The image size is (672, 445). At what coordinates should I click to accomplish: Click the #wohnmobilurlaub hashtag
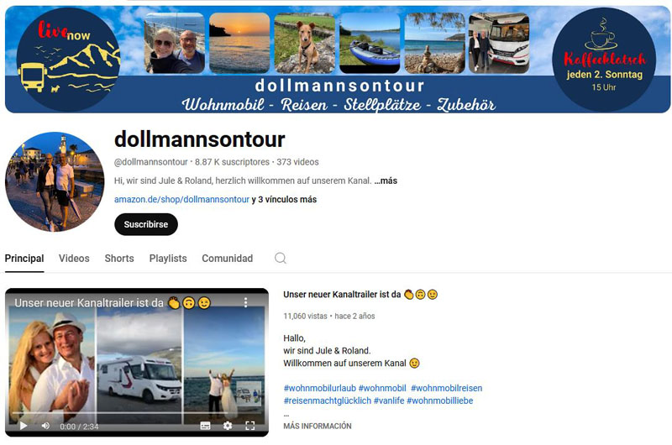point(320,388)
